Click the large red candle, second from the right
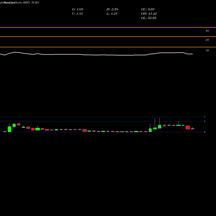The image size is (216, 216). [188, 127]
